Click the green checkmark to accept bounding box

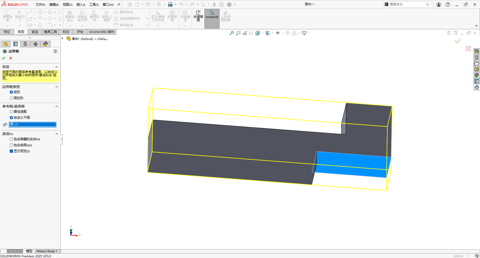tap(4, 58)
